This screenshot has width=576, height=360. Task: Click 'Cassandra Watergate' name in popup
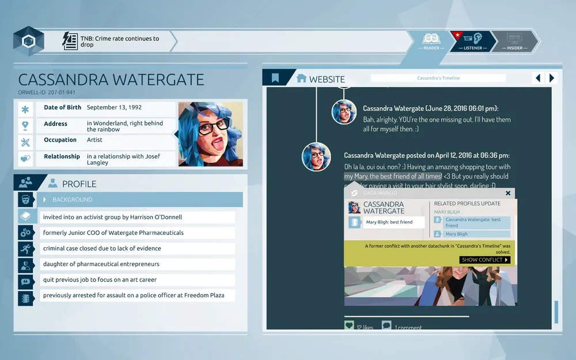coord(384,207)
